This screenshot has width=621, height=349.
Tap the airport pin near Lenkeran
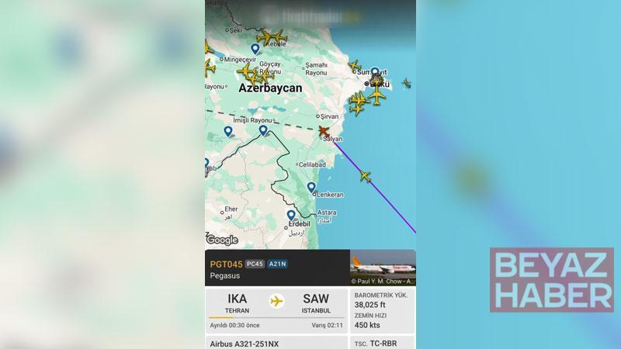[312, 187]
